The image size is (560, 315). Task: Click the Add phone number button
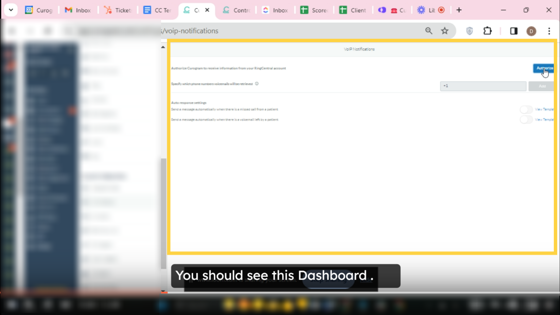point(541,86)
